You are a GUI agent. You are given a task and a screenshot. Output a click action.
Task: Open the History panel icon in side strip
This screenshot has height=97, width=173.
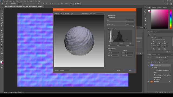145,8
